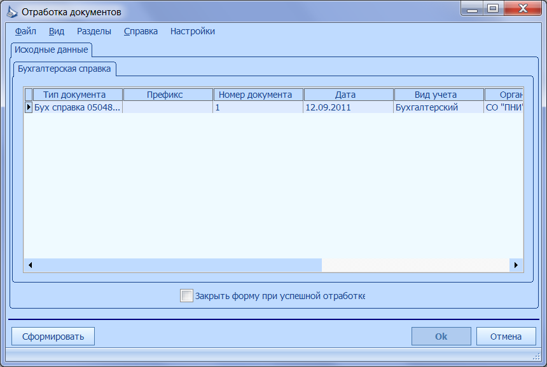Click the row indicator arrow in the grid
The width and height of the screenshot is (547, 367).
click(29, 107)
